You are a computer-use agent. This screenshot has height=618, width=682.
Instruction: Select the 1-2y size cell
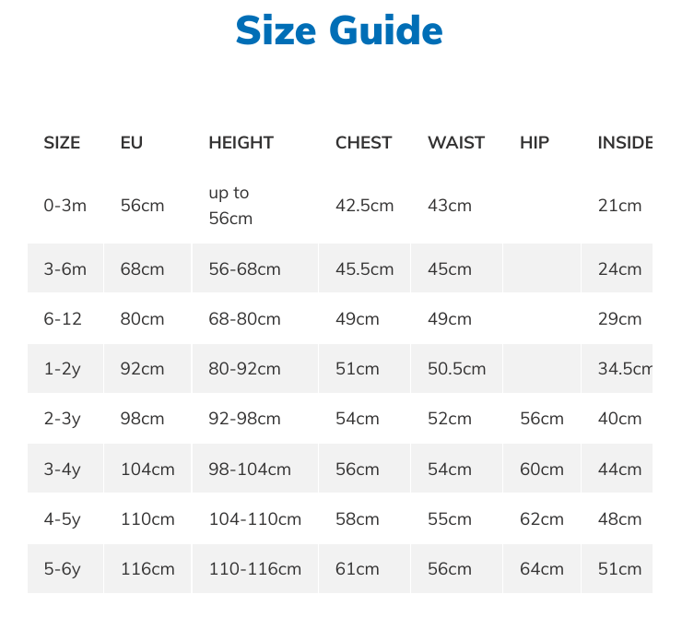coord(63,369)
